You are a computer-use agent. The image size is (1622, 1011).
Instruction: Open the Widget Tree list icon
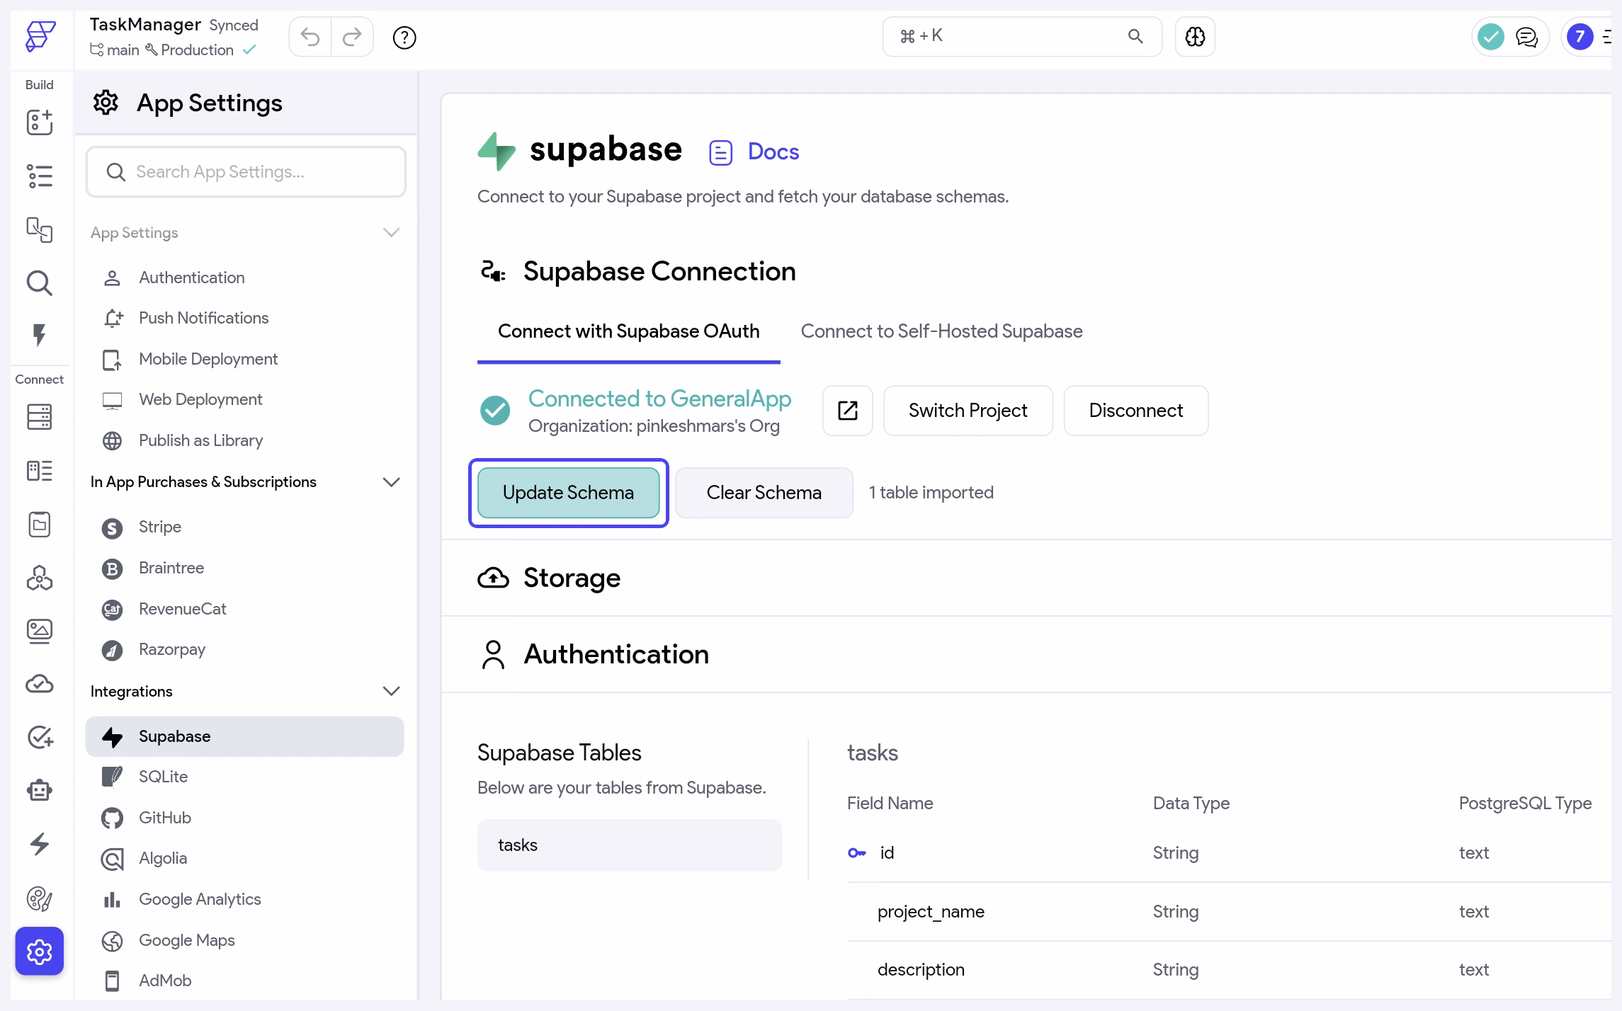pyautogui.click(x=40, y=176)
